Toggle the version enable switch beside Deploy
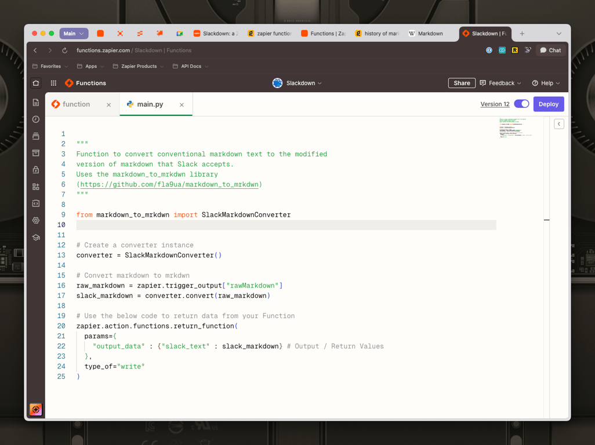Screen dimensions: 595x445 (521, 104)
